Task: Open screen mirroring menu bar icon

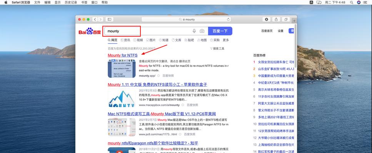Action: tap(319, 2)
